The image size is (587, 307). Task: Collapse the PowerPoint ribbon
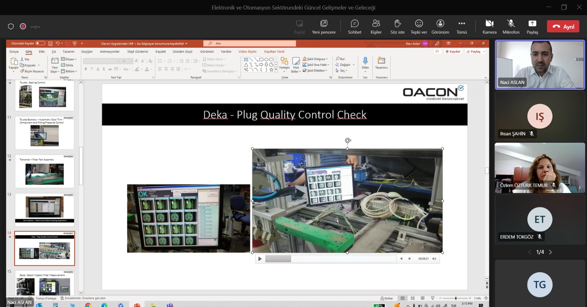[486, 77]
